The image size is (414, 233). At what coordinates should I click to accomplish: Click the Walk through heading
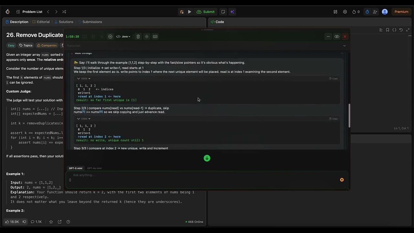click(83, 53)
